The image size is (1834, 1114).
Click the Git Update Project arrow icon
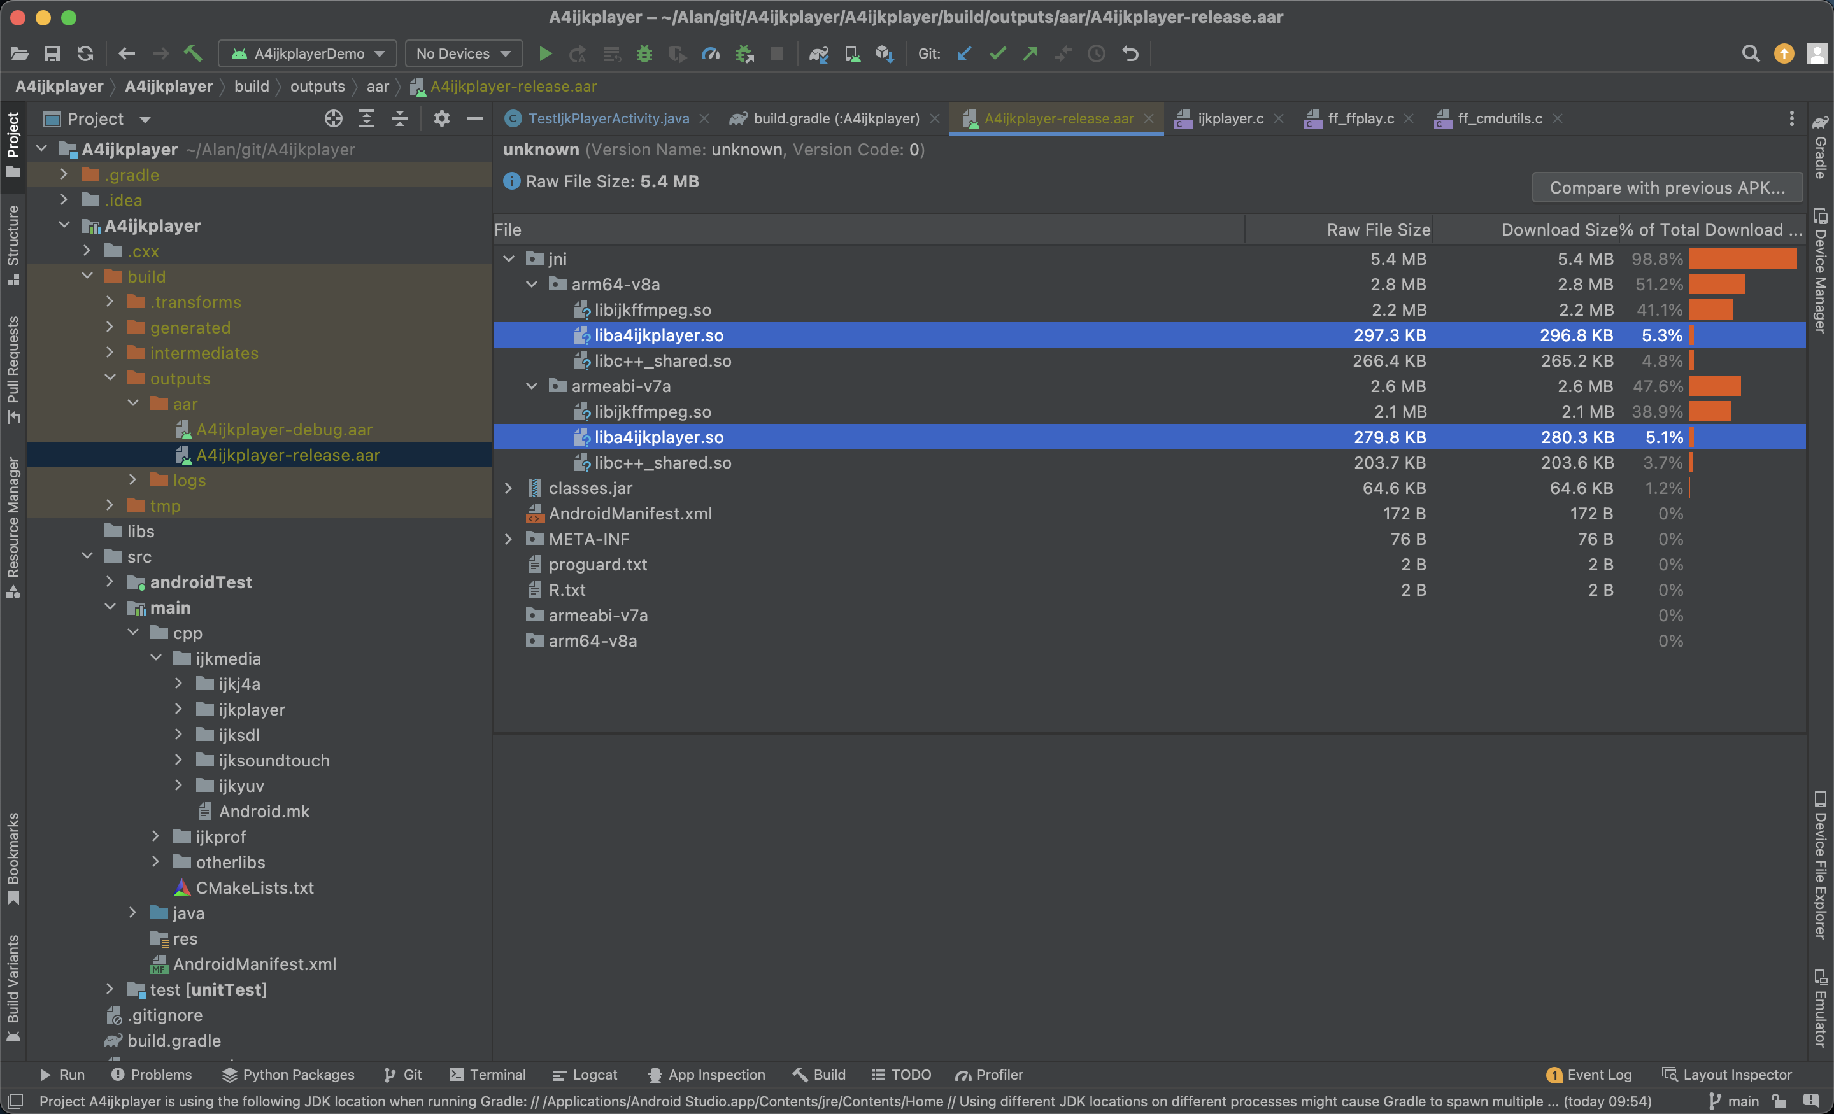pyautogui.click(x=965, y=53)
